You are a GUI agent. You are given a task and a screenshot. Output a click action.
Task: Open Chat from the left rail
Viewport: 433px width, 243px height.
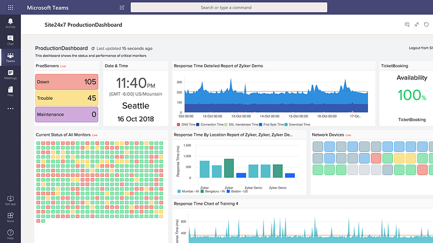coord(10,39)
